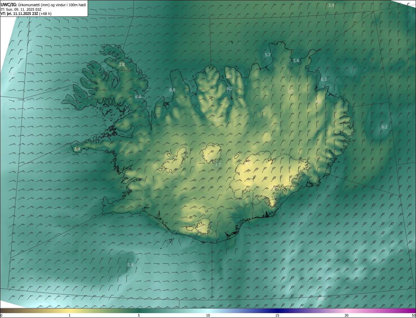
Task: Click the 2.4 value label
Action: 291,91
